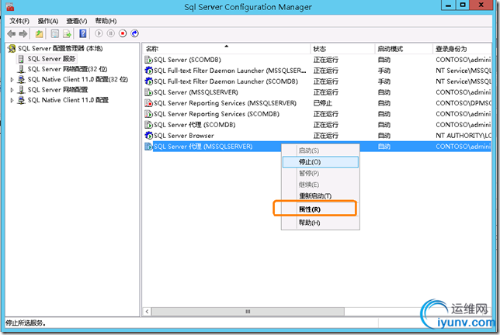The image size is (500, 335).
Task: Click the red Stop service icon
Action: click(x=123, y=33)
